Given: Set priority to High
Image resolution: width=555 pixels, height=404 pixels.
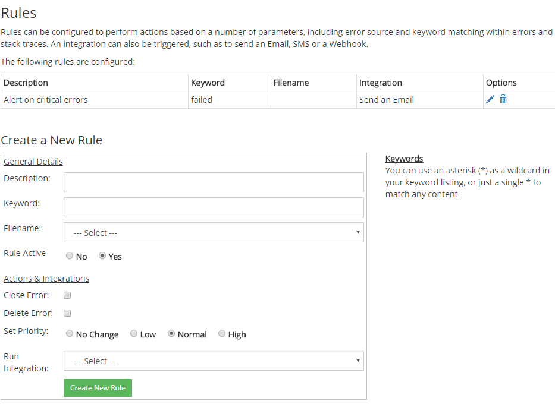Looking at the screenshot, I should [x=221, y=333].
